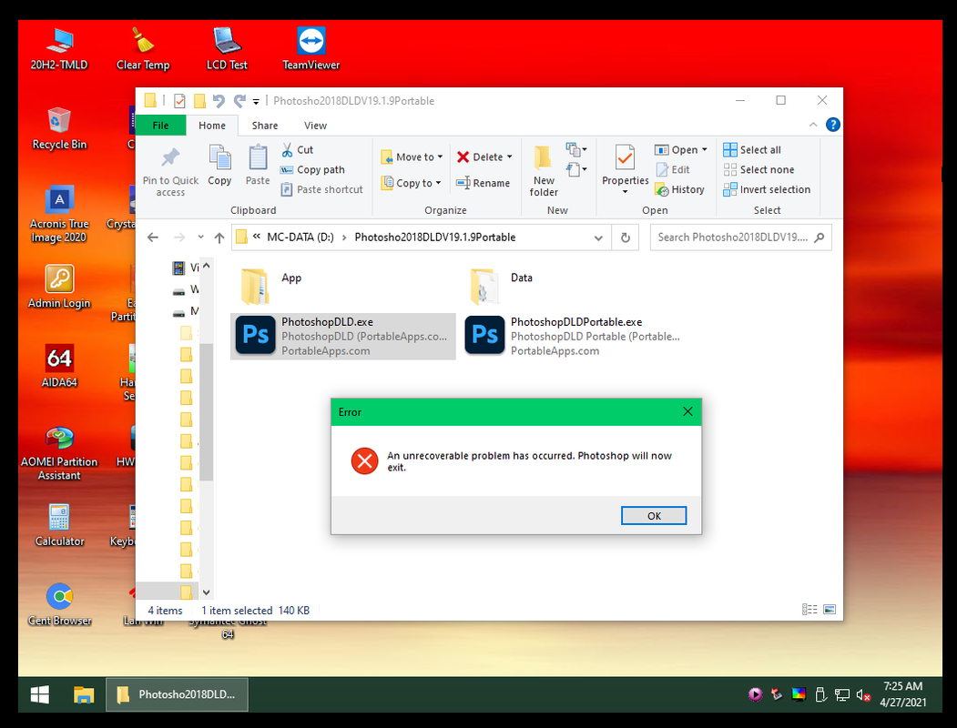Open Customize Quick Access Toolbar dropdown
The width and height of the screenshot is (957, 728).
pyautogui.click(x=257, y=101)
